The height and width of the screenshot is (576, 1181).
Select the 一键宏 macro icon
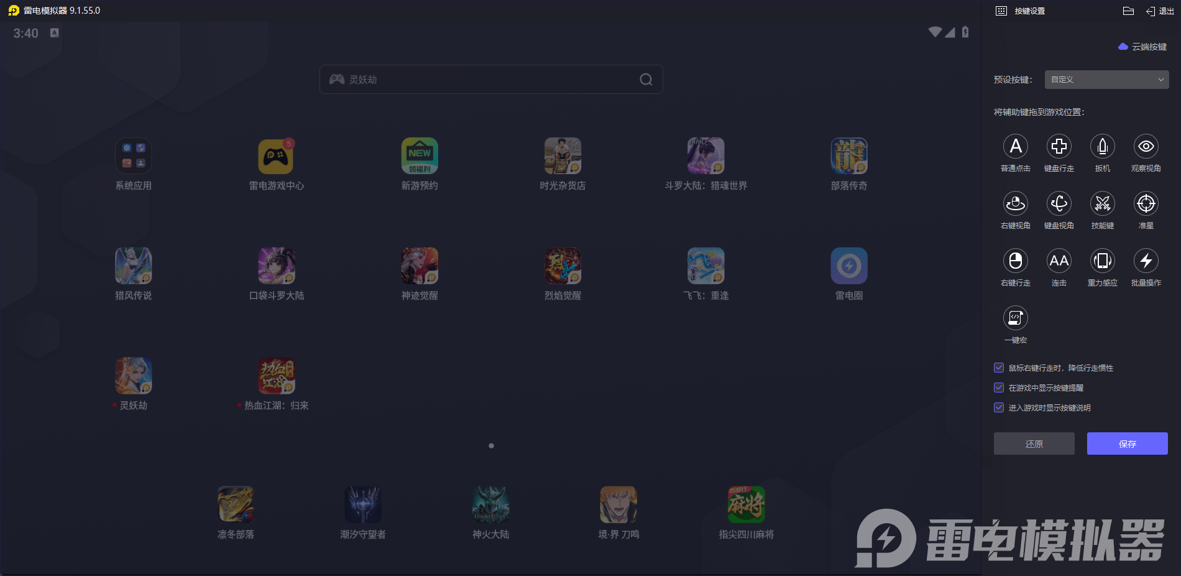[1016, 318]
